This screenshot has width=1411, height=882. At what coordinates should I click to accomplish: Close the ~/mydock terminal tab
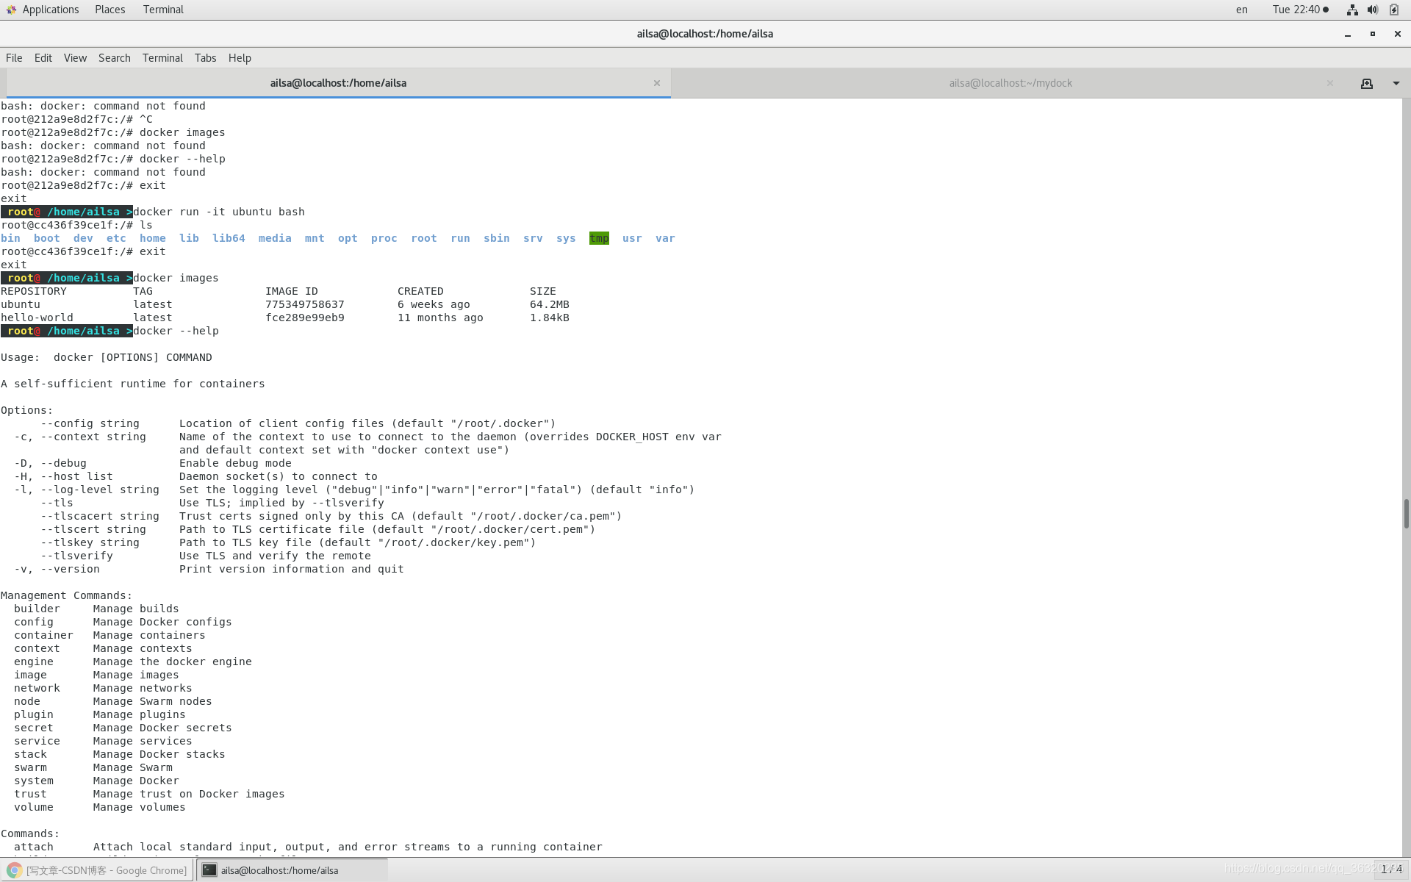[x=1329, y=84]
